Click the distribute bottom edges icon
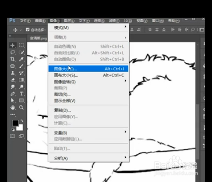 pyautogui.click(x=164, y=30)
